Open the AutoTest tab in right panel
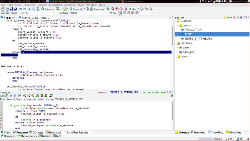The width and height of the screenshot is (250, 141). (215, 132)
